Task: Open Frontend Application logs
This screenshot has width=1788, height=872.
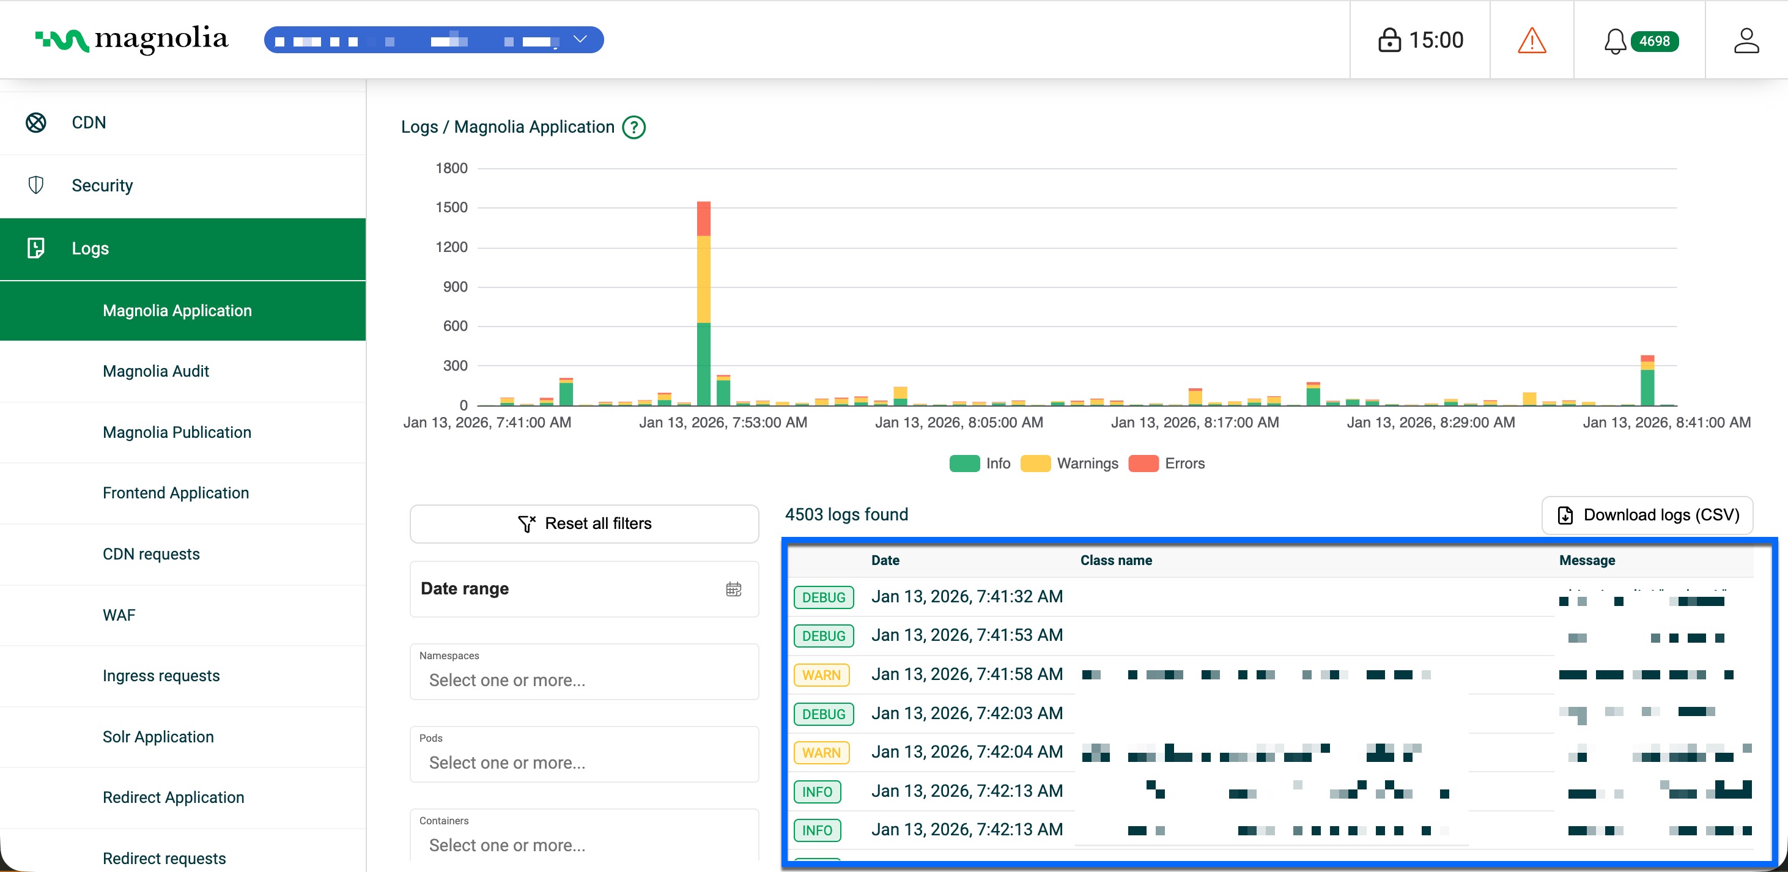Action: point(183,493)
